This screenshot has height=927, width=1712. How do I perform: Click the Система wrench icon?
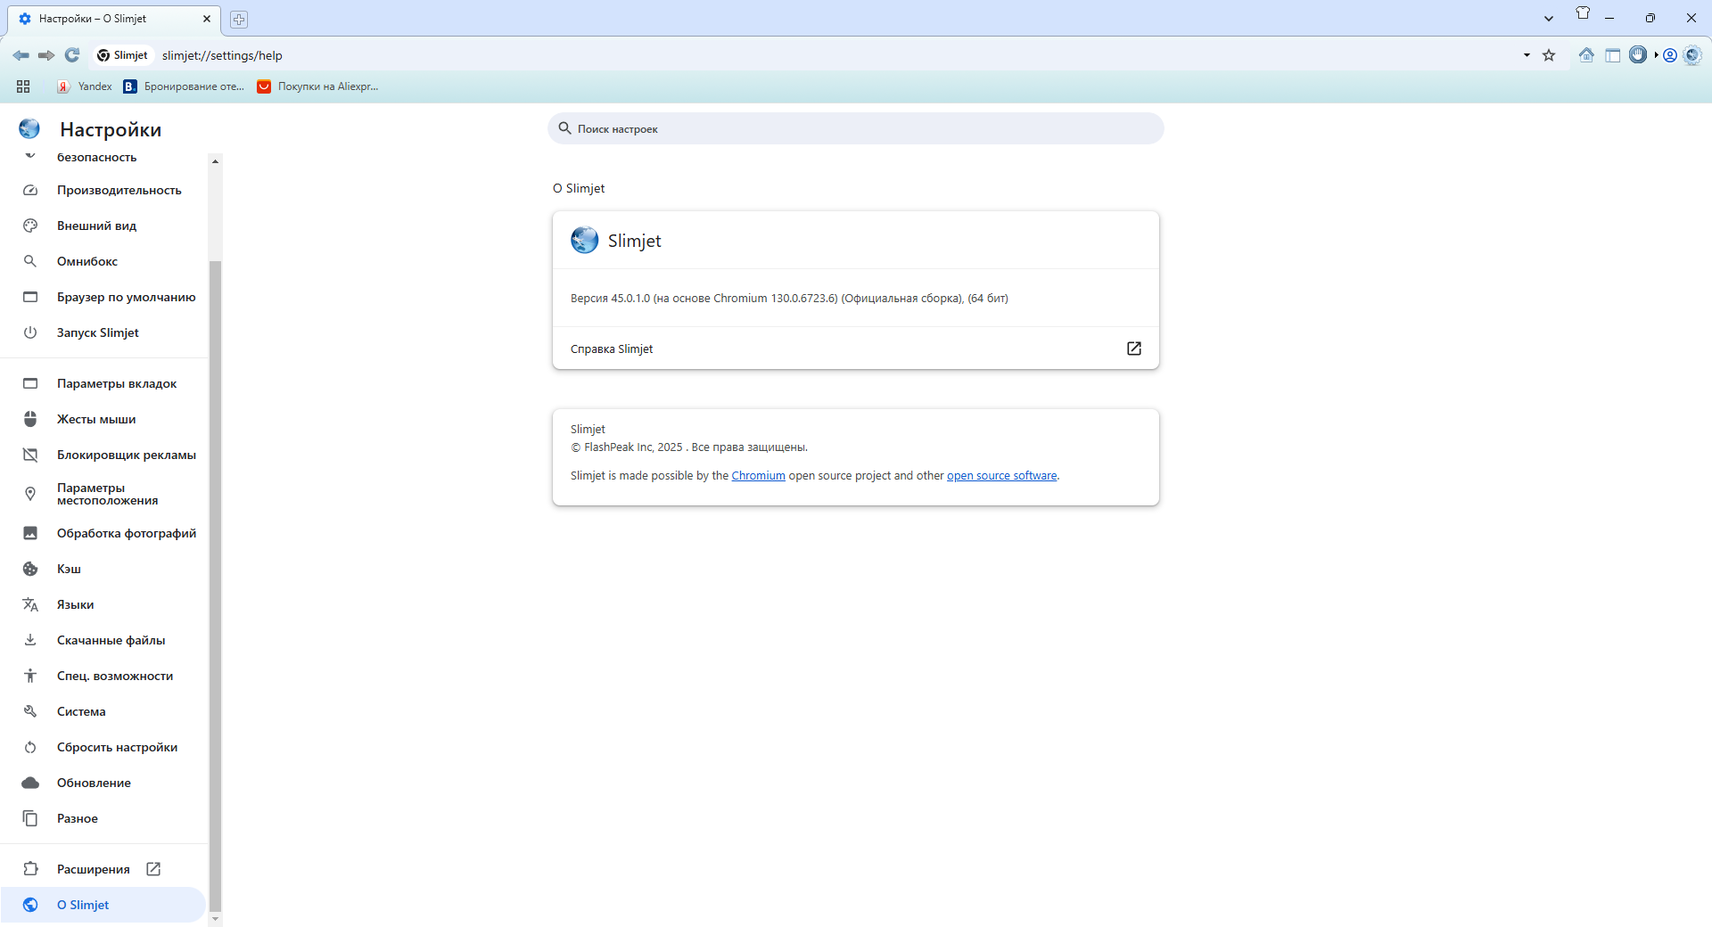(30, 711)
